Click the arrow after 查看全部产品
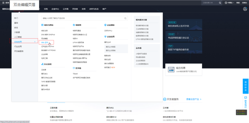 pos(201,99)
